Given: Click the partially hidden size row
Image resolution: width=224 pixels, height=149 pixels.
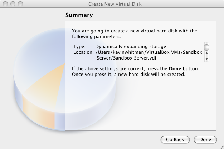Looking at the screenshot, I should (x=112, y=62).
